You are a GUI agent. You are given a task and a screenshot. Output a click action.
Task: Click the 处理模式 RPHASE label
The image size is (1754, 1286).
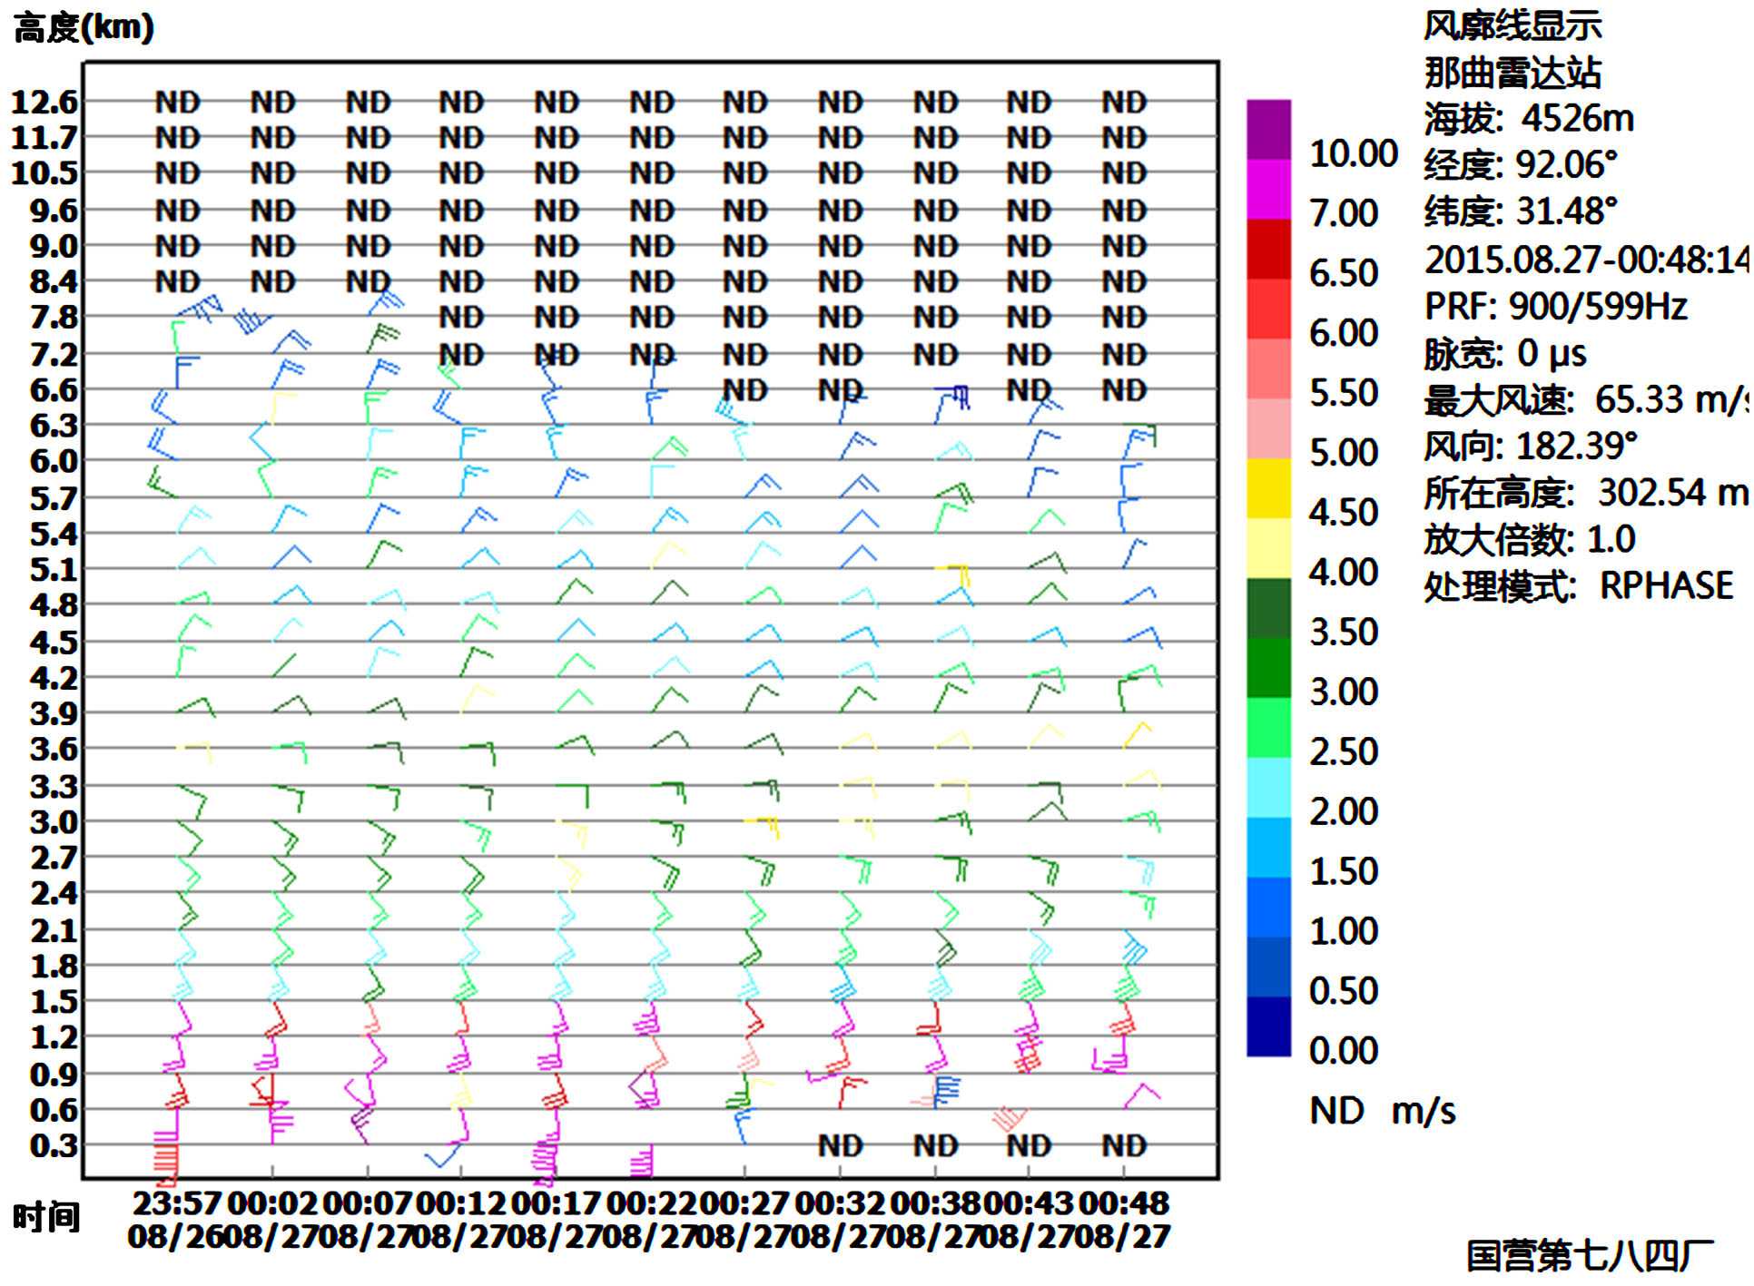(x=1579, y=586)
